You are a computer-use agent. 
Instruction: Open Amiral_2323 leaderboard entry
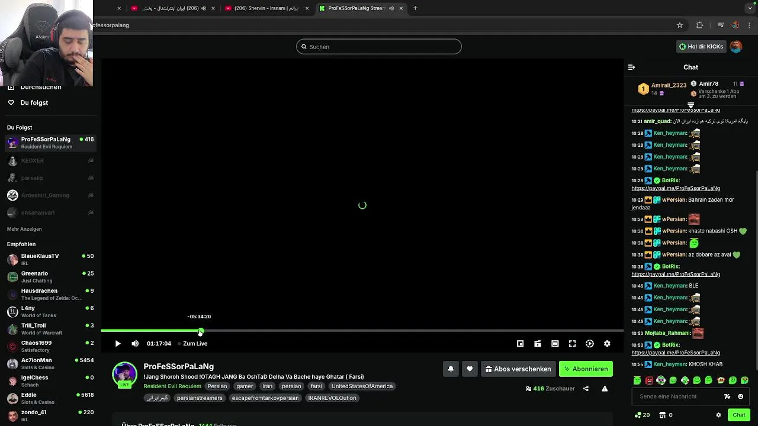[661, 89]
